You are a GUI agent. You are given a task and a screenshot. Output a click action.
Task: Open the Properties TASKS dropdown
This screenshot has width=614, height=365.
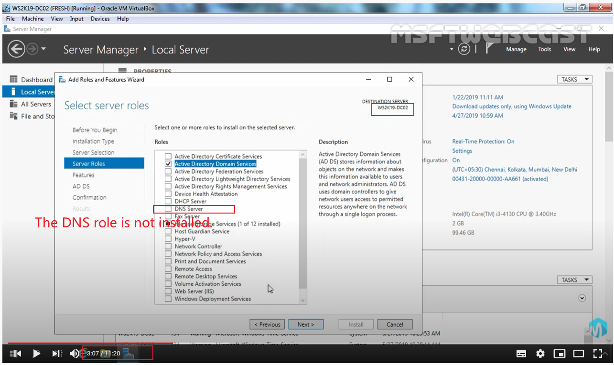pyautogui.click(x=574, y=79)
